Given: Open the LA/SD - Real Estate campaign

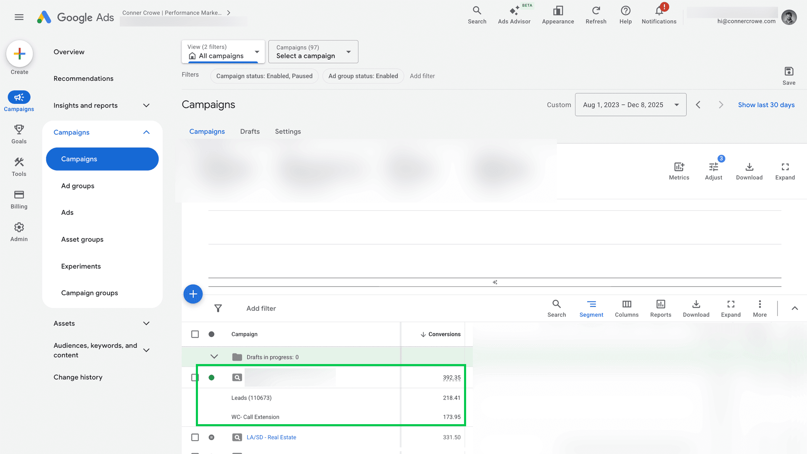Looking at the screenshot, I should pyautogui.click(x=271, y=437).
